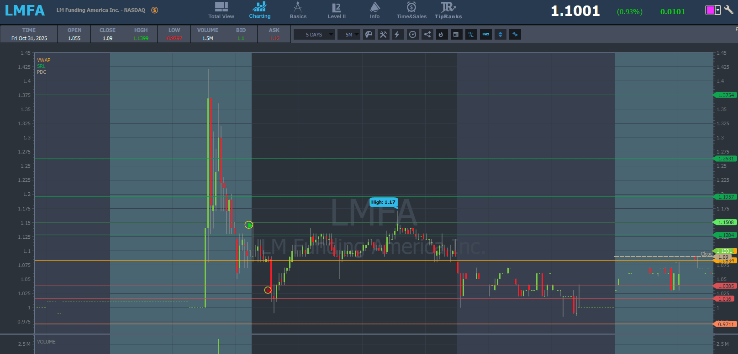
Task: Toggle the blue left/right arrows button
Action: pyautogui.click(x=515, y=35)
